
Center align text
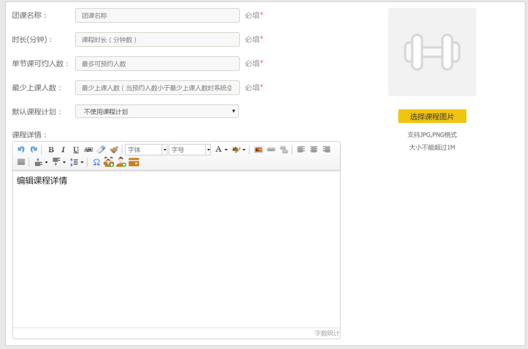(314, 150)
